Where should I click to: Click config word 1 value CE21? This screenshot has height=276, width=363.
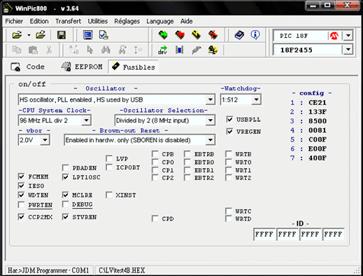(318, 102)
